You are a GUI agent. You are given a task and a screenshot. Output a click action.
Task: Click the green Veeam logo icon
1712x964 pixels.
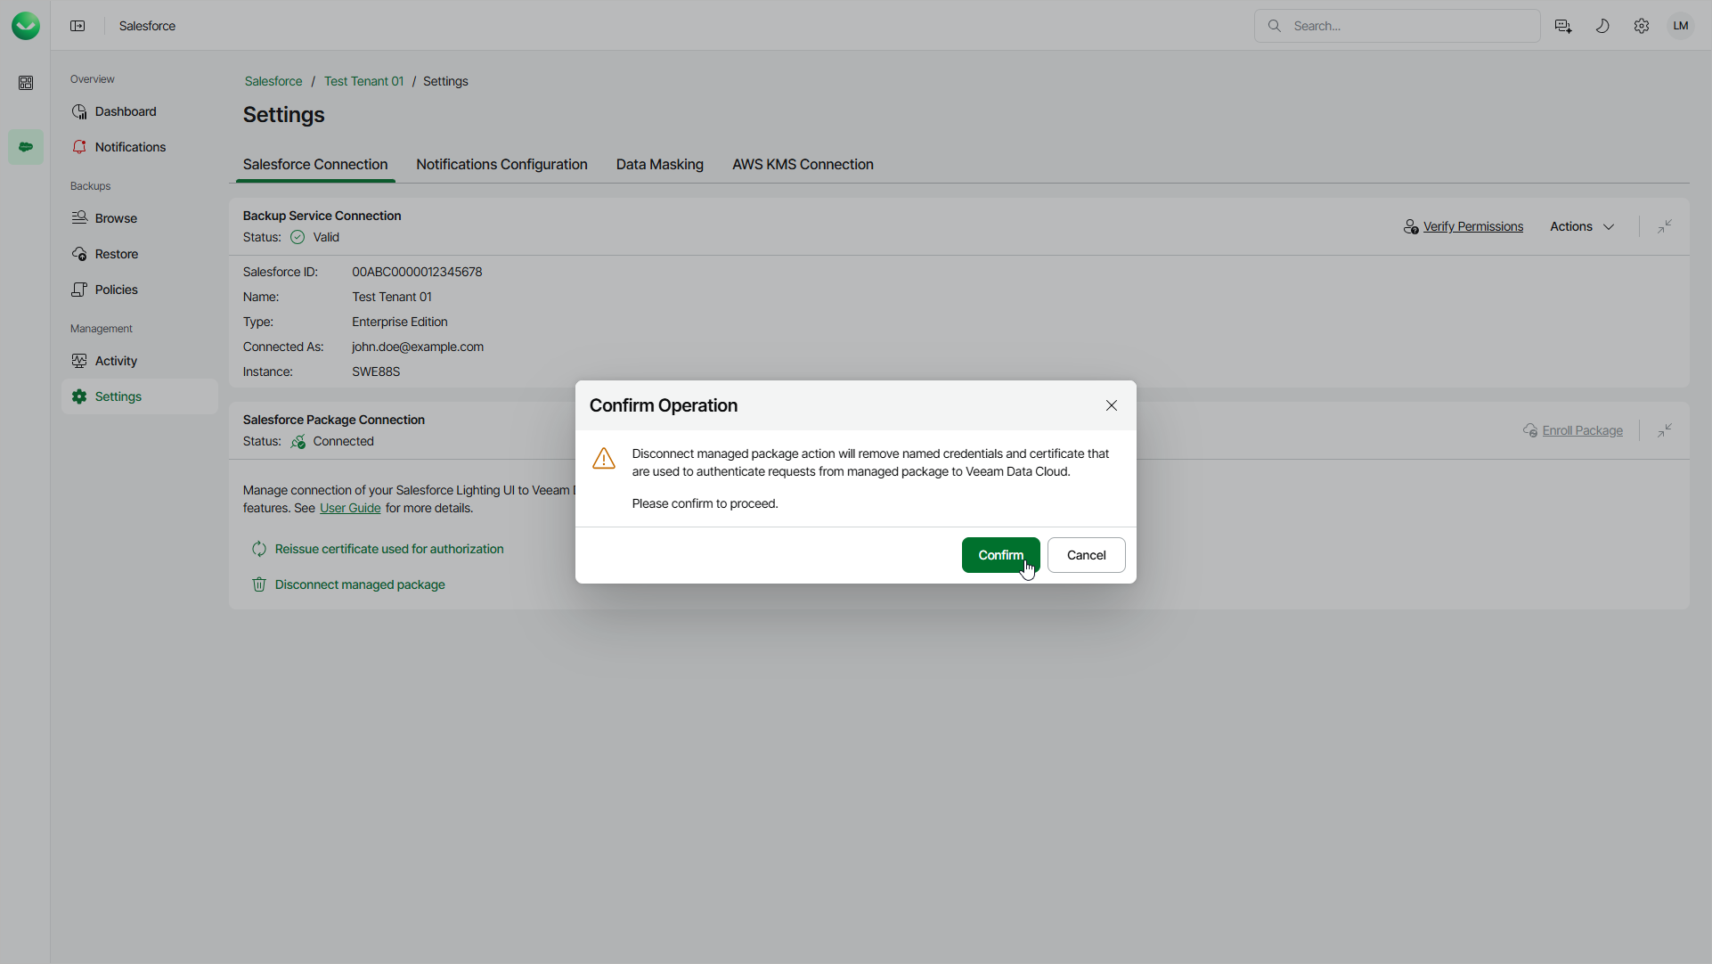point(26,25)
